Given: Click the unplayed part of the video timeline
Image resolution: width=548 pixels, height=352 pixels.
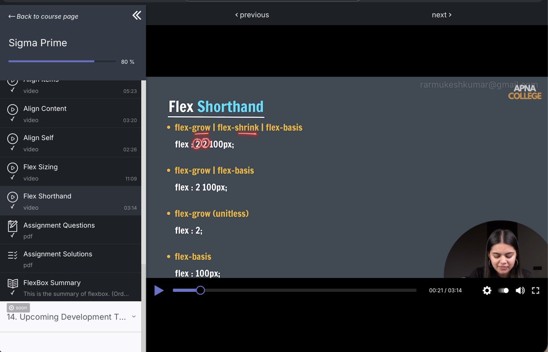Looking at the screenshot, I should pos(310,290).
